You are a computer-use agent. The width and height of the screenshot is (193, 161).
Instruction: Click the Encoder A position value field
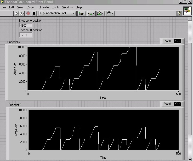(26, 26)
